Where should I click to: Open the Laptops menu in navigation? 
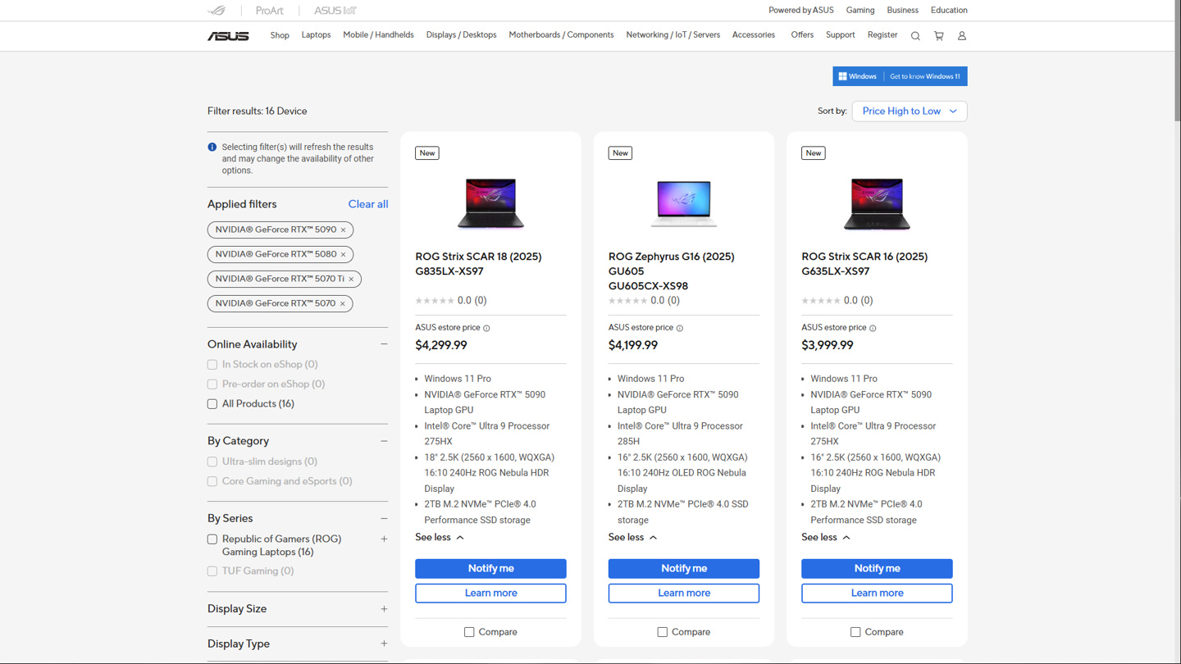(x=316, y=35)
